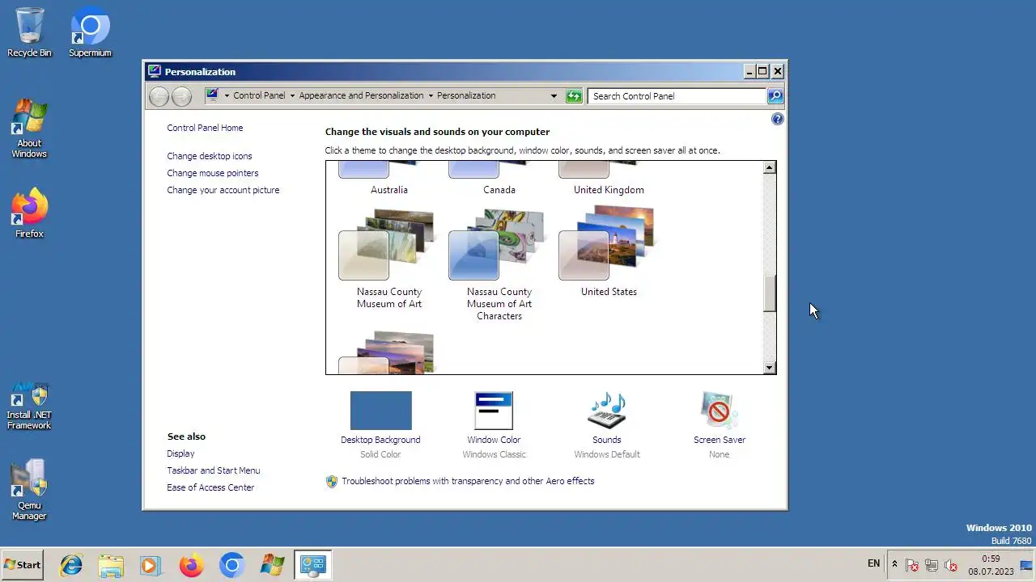This screenshot has width=1036, height=582.
Task: Click the theme list scrollbar thumb
Action: [x=769, y=293]
